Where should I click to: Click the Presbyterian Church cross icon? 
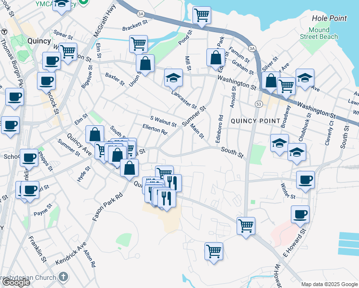pyautogui.click(x=63, y=277)
